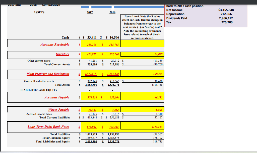Click Total Assets 2016 value 2,533,771
Viewport: 257px width, 153px height.
point(113,85)
